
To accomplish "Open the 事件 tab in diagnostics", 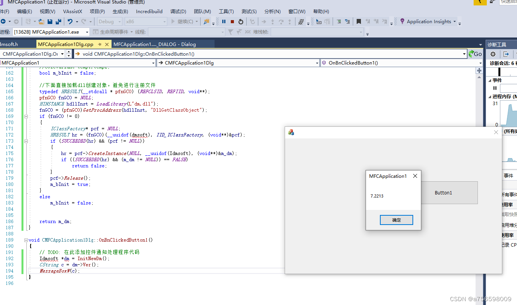I will tap(508, 176).
